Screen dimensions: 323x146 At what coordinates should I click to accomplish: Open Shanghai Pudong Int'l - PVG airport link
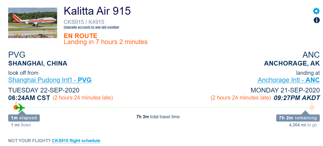click(50, 80)
